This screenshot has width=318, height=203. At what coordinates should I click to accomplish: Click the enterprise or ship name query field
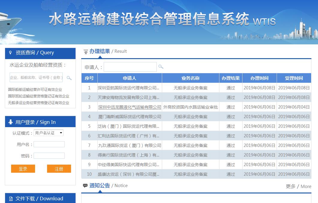coord(36,77)
